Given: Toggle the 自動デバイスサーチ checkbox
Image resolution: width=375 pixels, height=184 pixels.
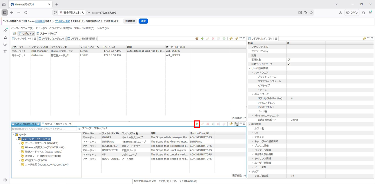Looking at the screenshot, I should 289,64.
